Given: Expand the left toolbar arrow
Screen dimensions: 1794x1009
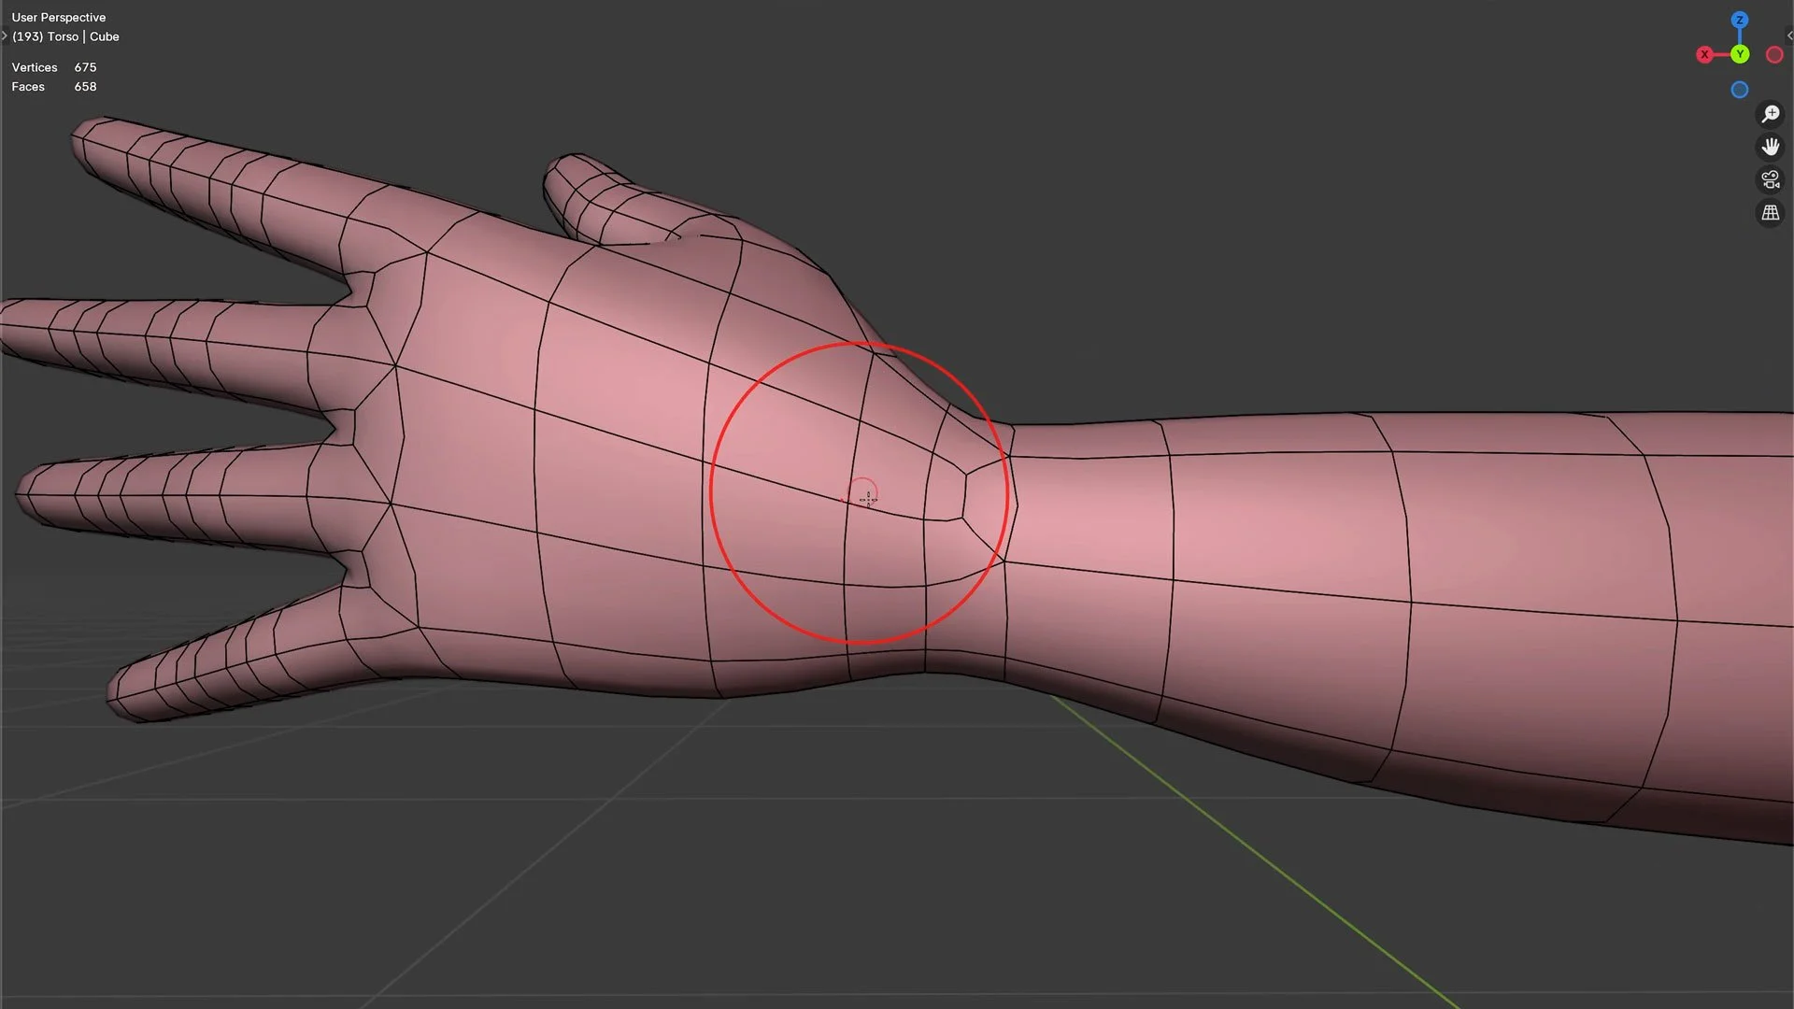Looking at the screenshot, I should 5,36.
